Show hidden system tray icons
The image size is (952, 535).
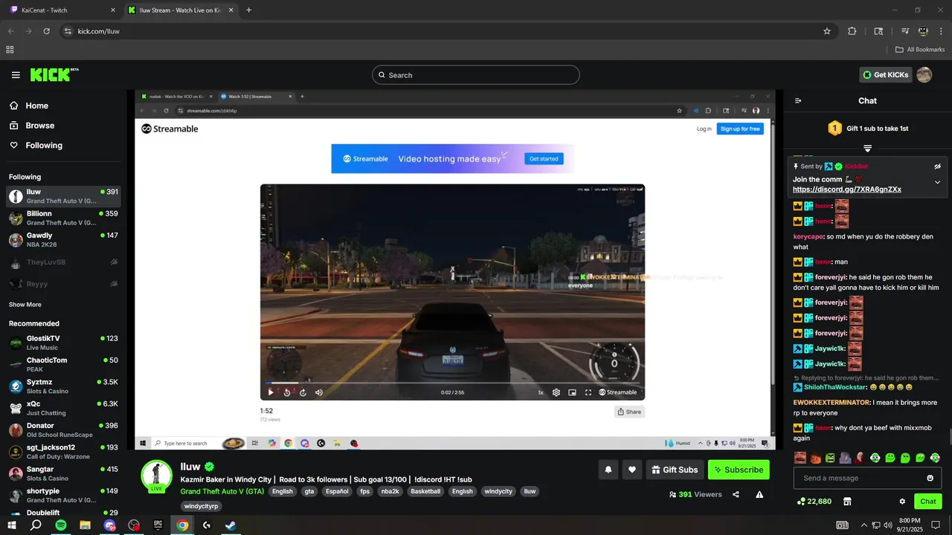click(x=865, y=525)
